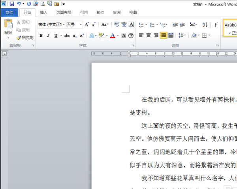Center align the paragraph text
The width and height of the screenshot is (237, 189).
click(x=149, y=36)
